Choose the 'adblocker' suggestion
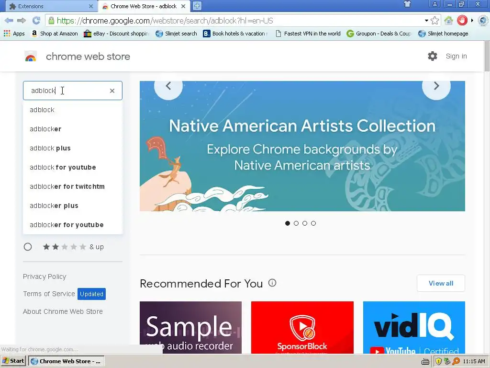Image resolution: width=490 pixels, height=368 pixels. click(x=73, y=129)
